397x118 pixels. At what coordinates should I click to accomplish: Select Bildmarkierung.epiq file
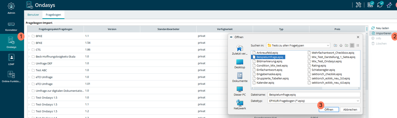[267, 61]
